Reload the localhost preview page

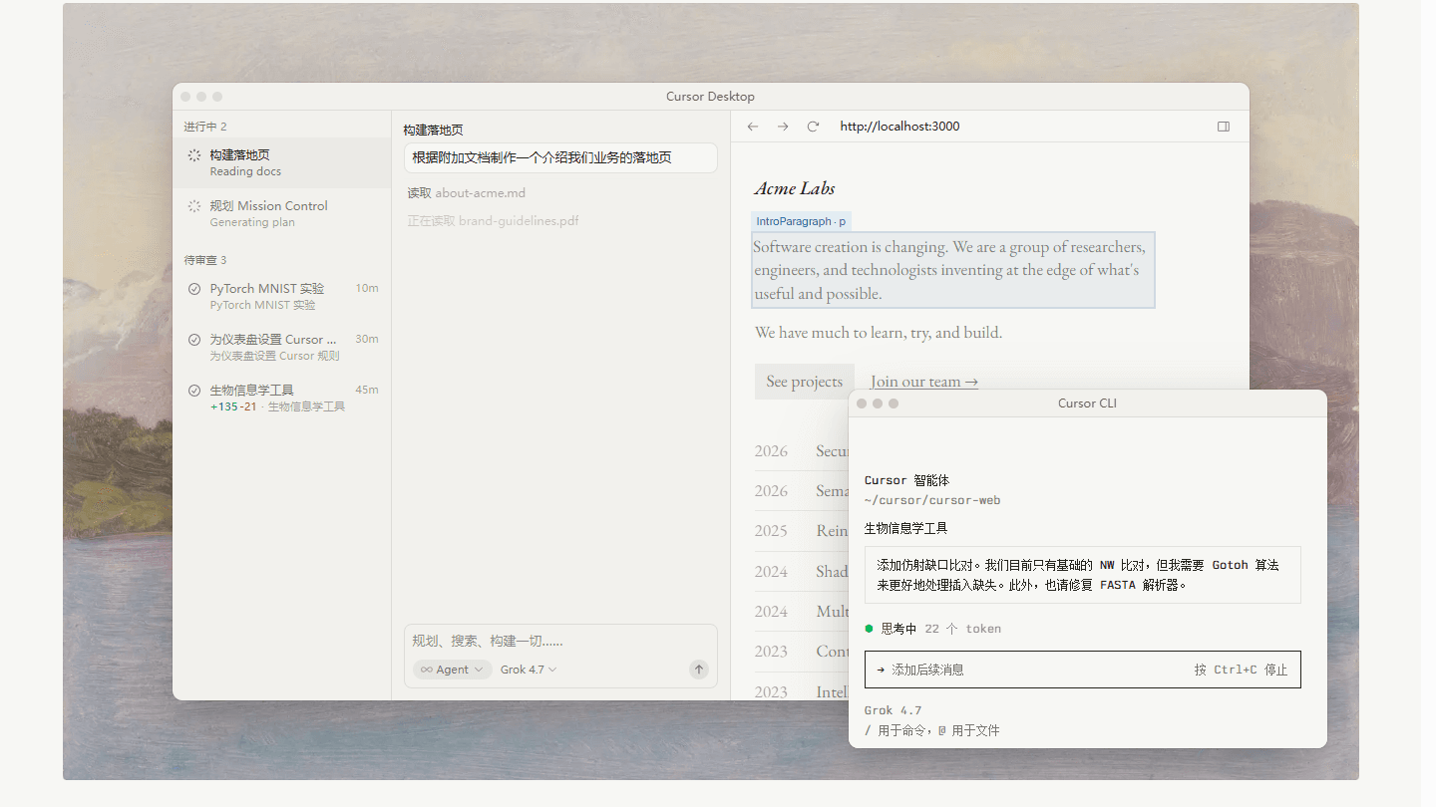coord(813,127)
